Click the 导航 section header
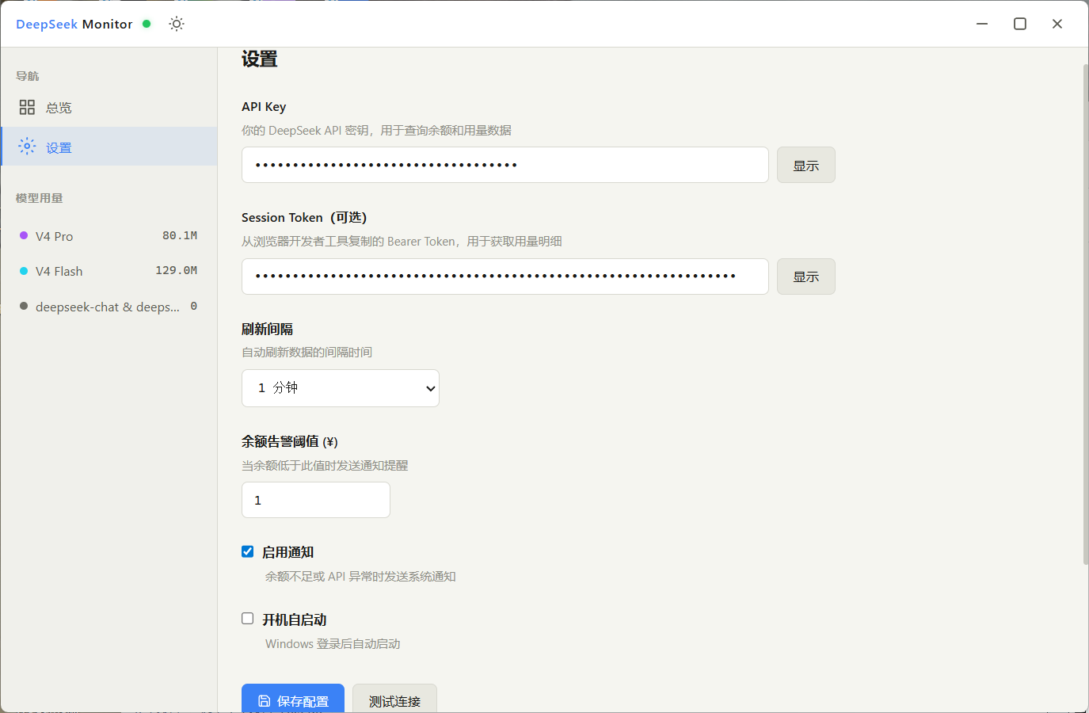Screen dimensions: 1089x713 click(x=28, y=76)
